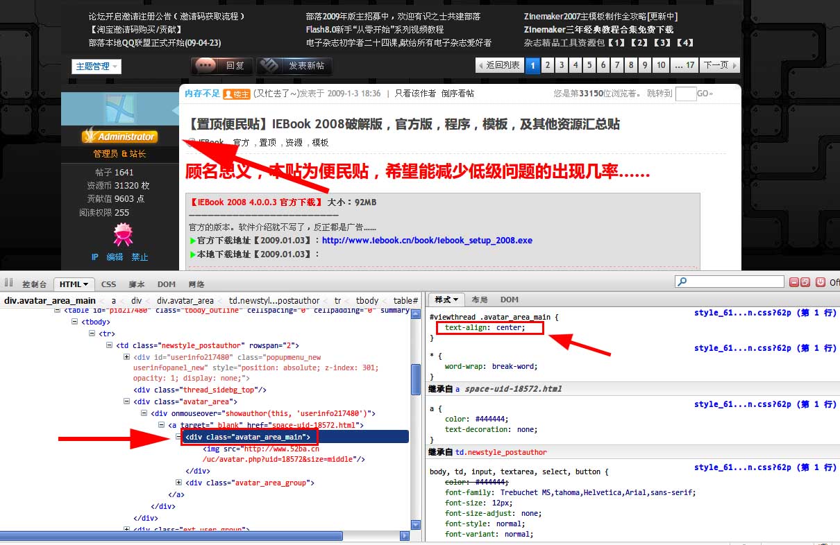Open Zinemaker2007主模板制作全攻略 announcement link
This screenshot has width=840, height=545.
click(x=600, y=16)
